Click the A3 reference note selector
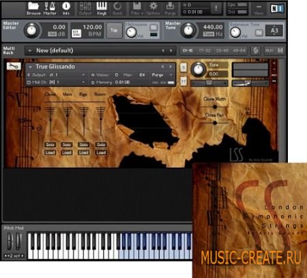Screen dimensions: 307x278 coord(274,31)
